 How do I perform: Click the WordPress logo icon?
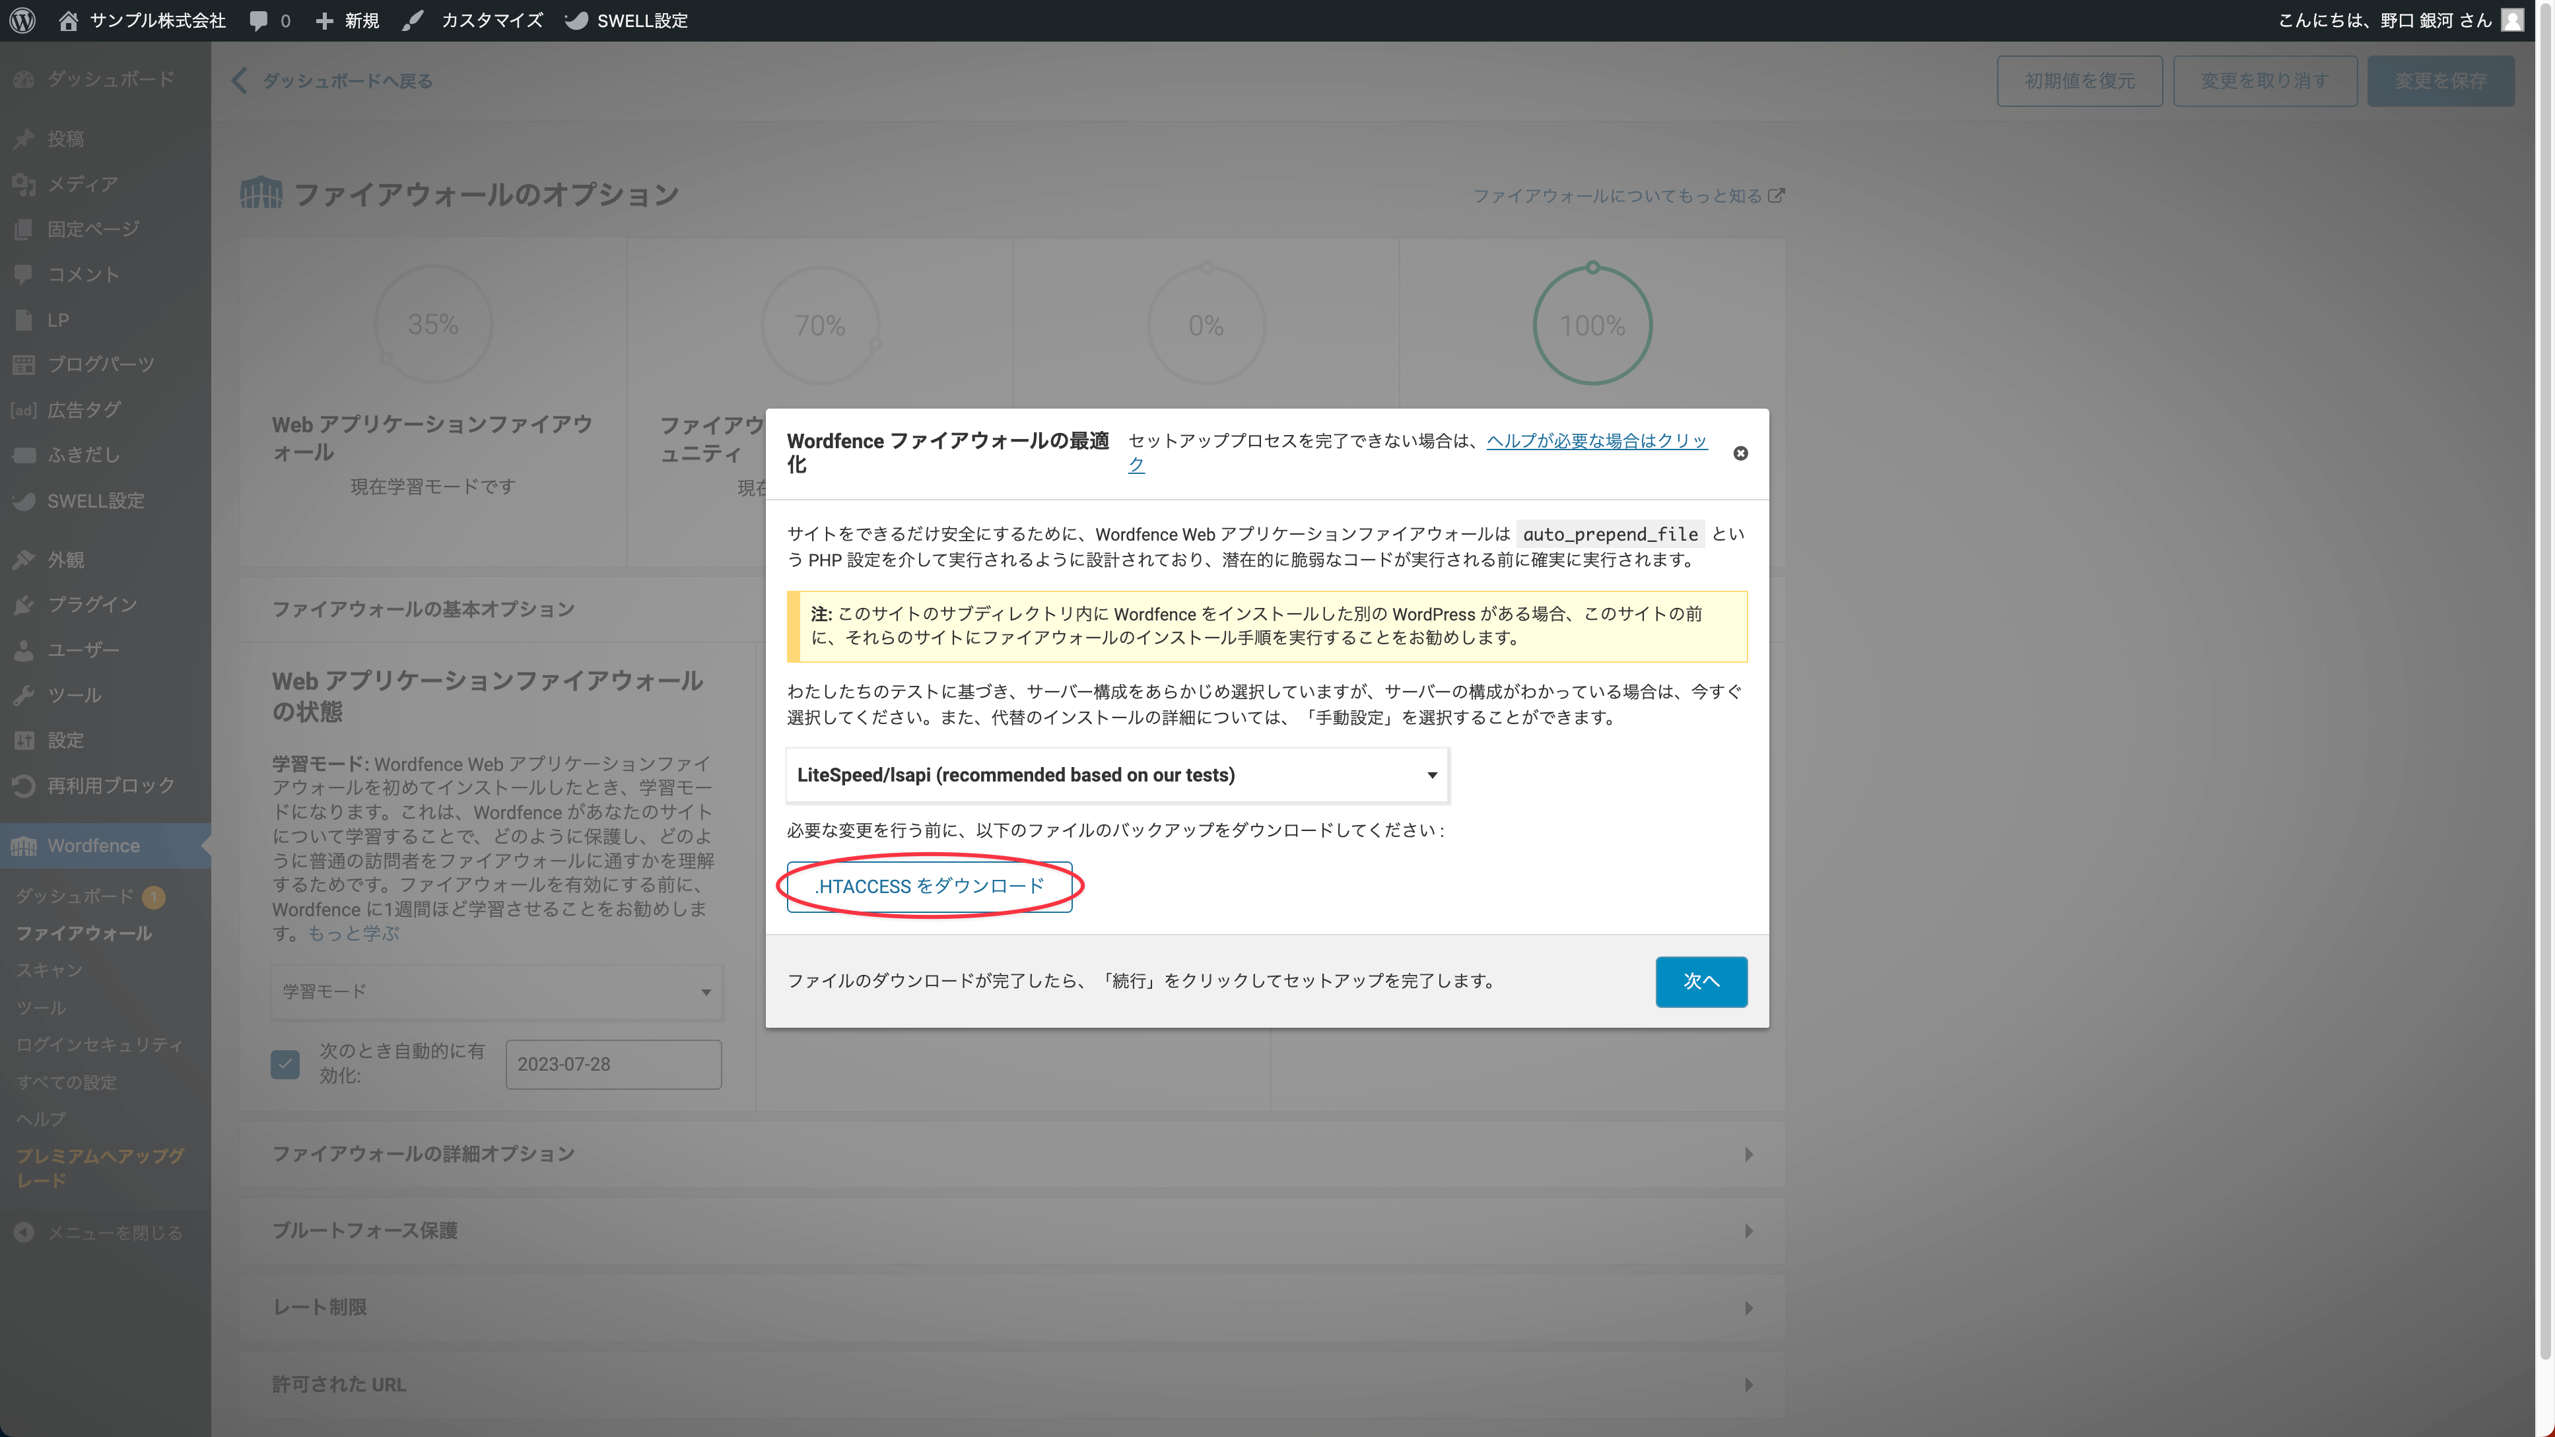point(23,20)
